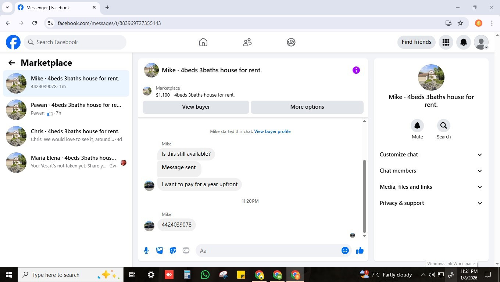Click Mike's avatar beside 4424039078 message
Viewport: 500px width, 282px height.
click(x=149, y=226)
